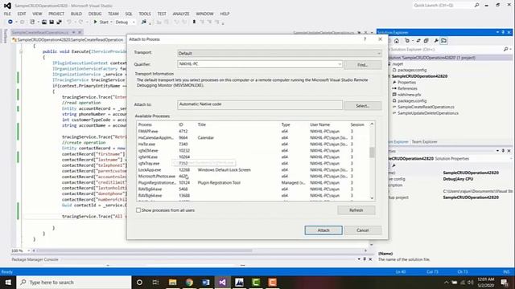This screenshot has height=289, width=515.
Task: Click the process list scrollbar thumb
Action: coord(372,153)
